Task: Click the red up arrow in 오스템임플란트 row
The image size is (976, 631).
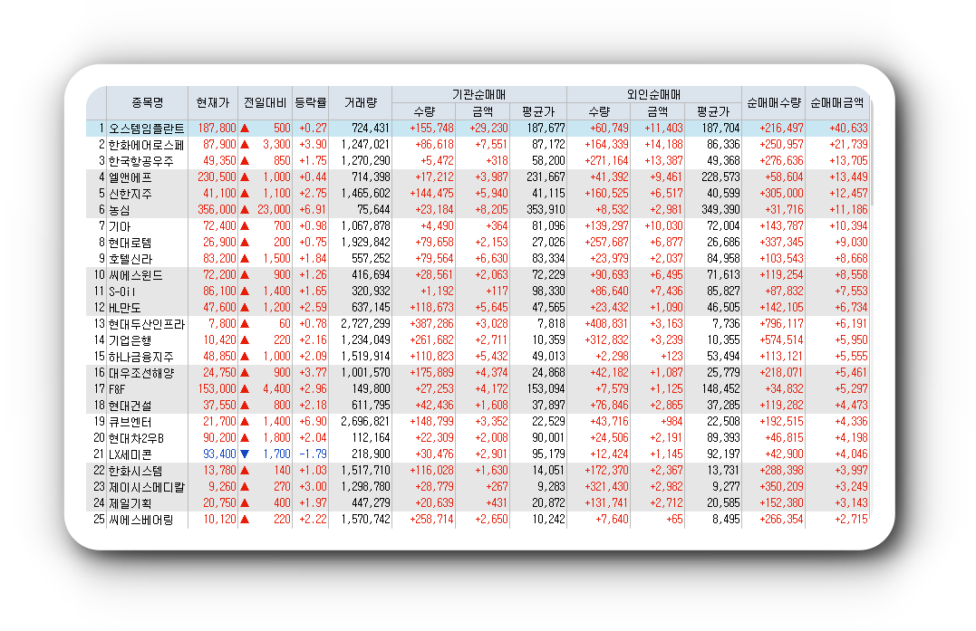Action: pyautogui.click(x=245, y=128)
